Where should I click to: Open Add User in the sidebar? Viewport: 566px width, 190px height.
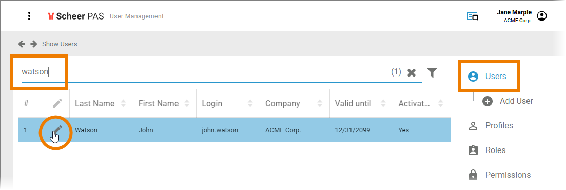[x=508, y=101]
